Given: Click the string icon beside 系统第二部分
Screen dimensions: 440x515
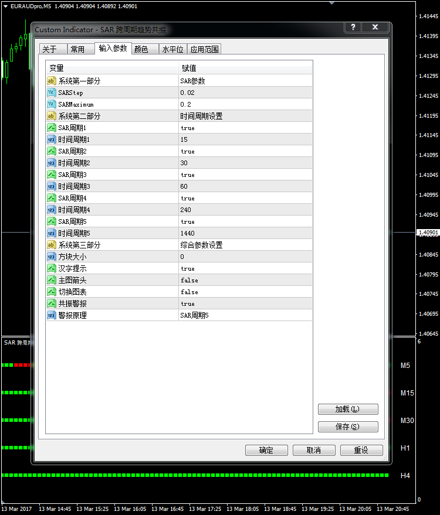Looking at the screenshot, I should pyautogui.click(x=51, y=116).
